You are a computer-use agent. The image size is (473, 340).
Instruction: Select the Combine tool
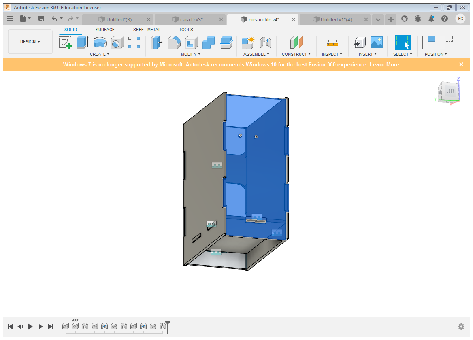209,42
